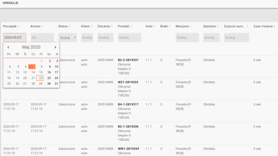Choose May 31 in the calendar

pyautogui.click(x=56, y=84)
